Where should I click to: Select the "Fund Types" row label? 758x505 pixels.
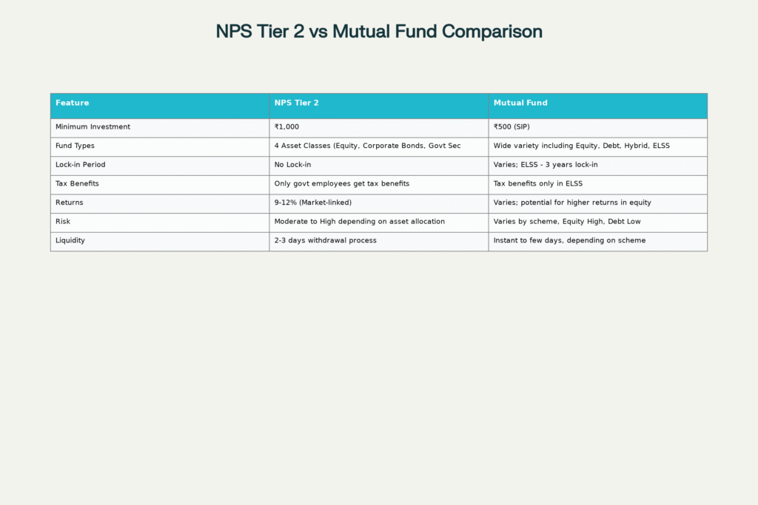click(x=75, y=146)
